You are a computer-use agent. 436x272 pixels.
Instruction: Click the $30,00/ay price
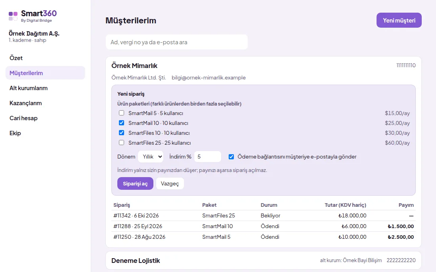[x=397, y=133]
